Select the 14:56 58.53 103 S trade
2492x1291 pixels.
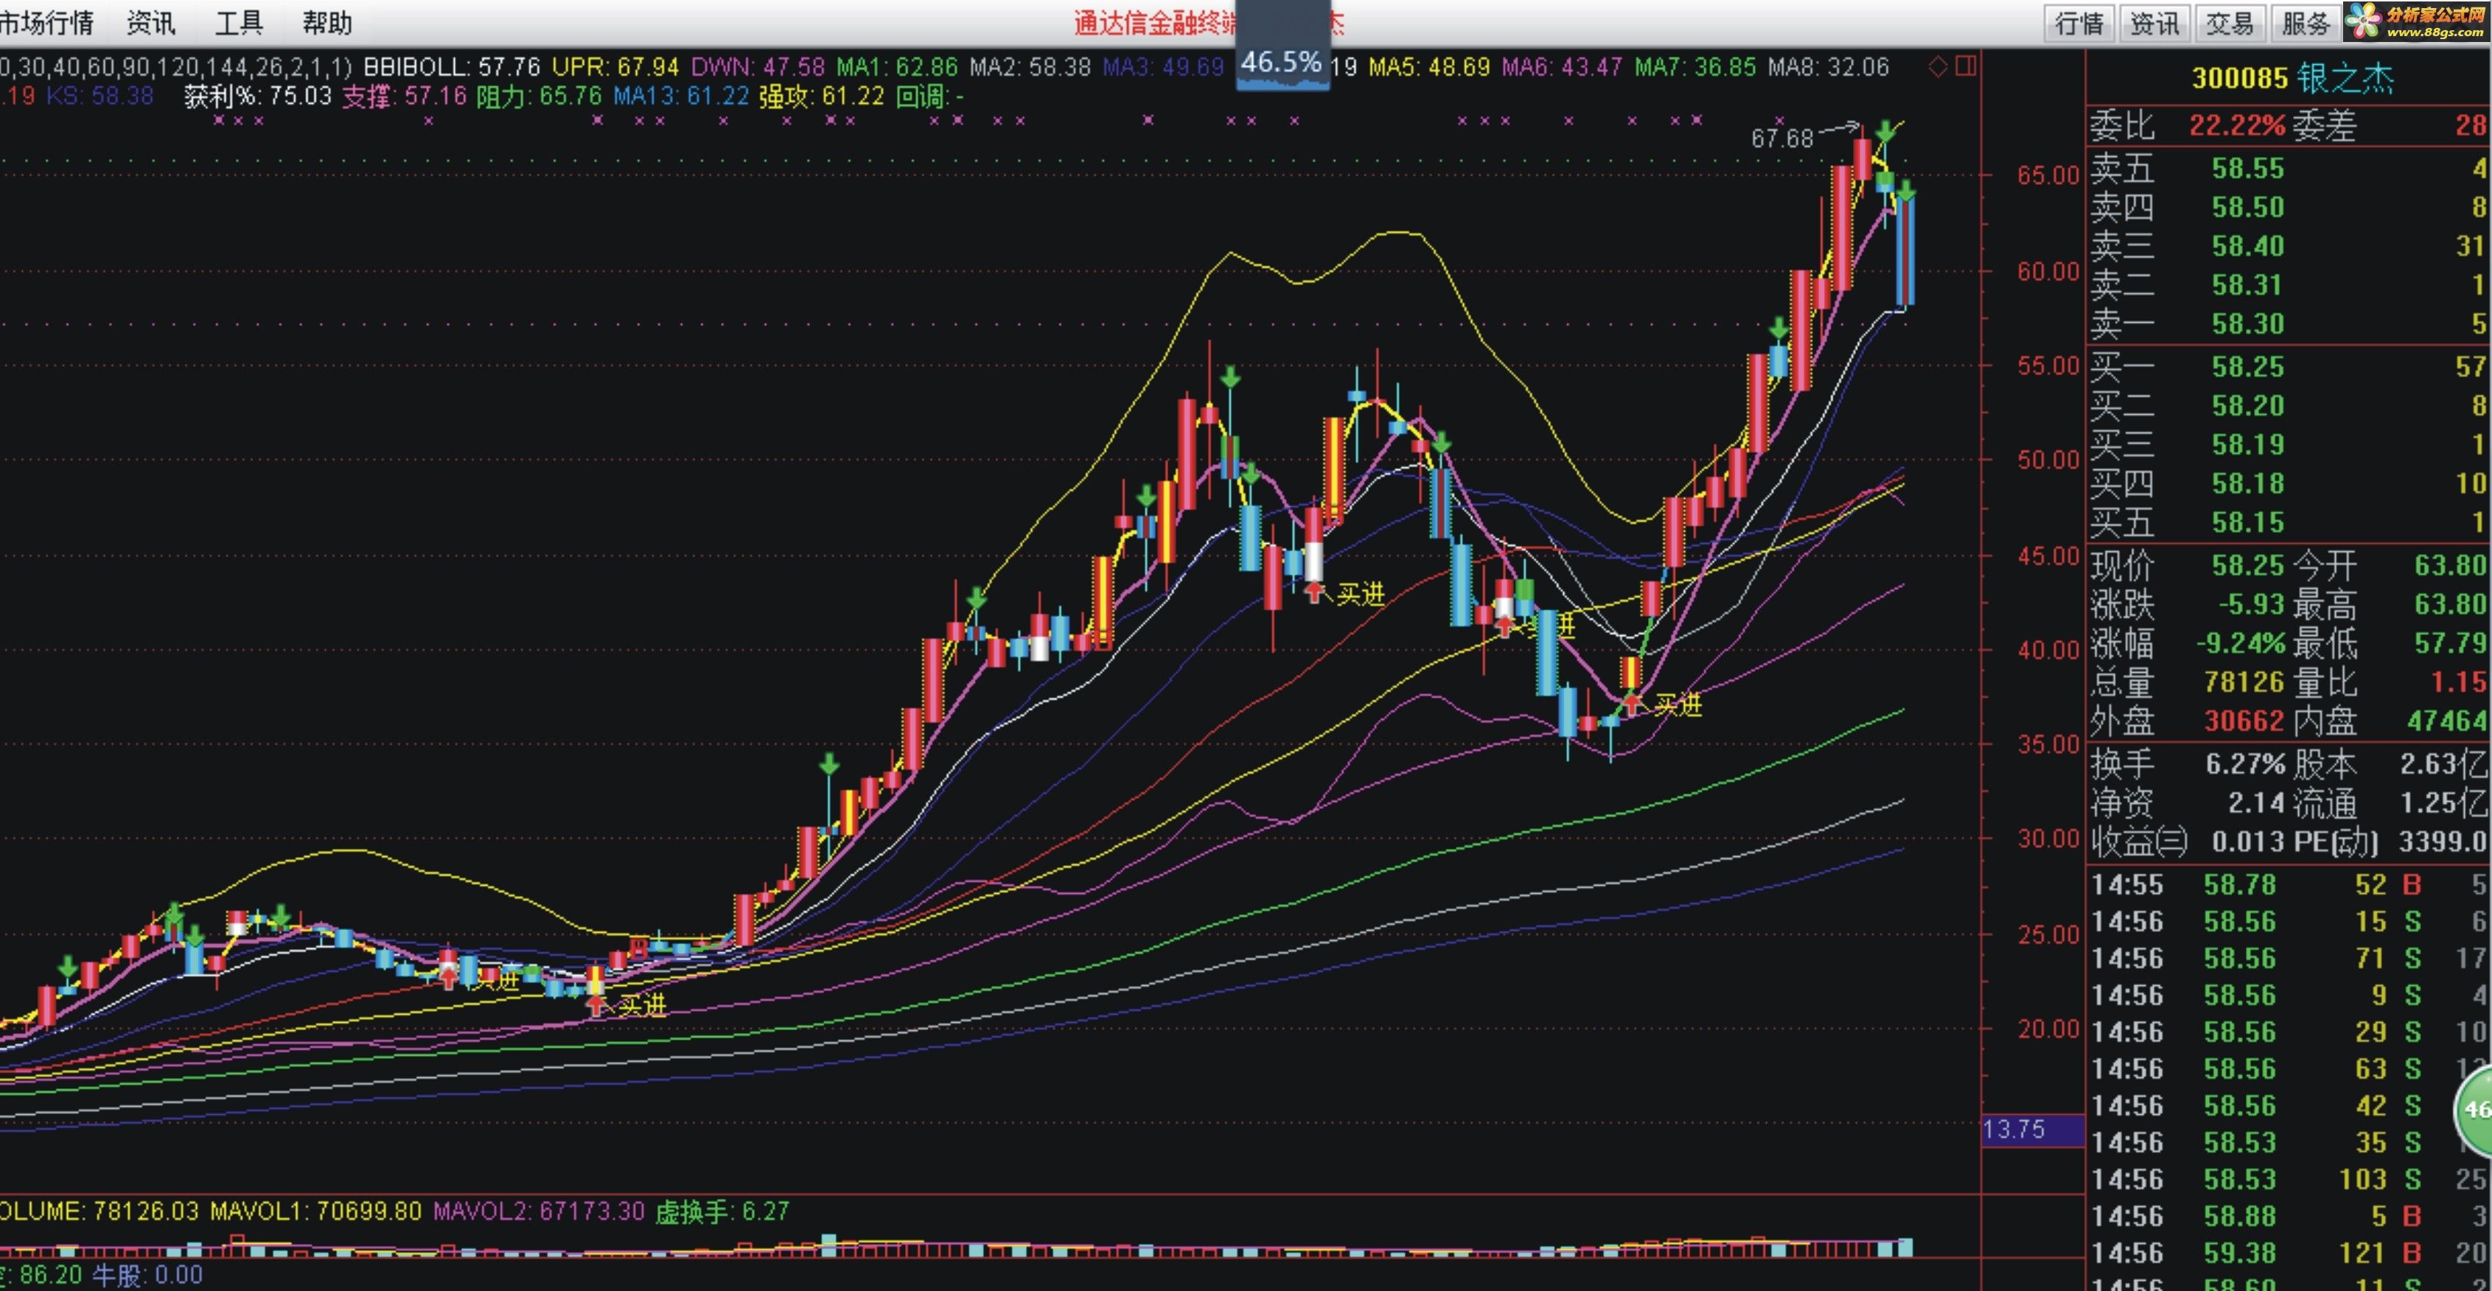2289,1179
